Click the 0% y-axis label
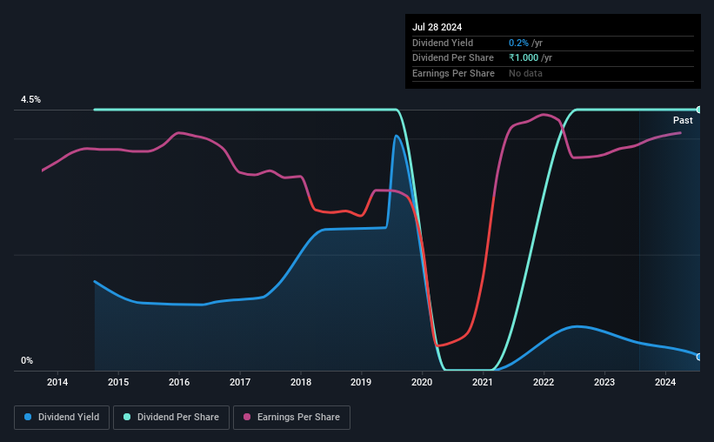The height and width of the screenshot is (442, 714). (27, 360)
